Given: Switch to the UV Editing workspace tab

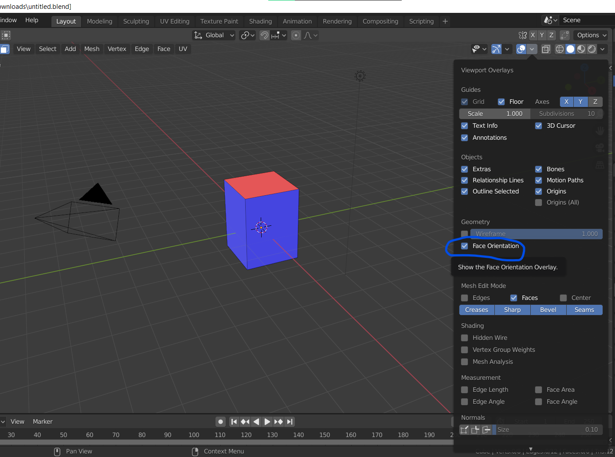Looking at the screenshot, I should pos(175,21).
